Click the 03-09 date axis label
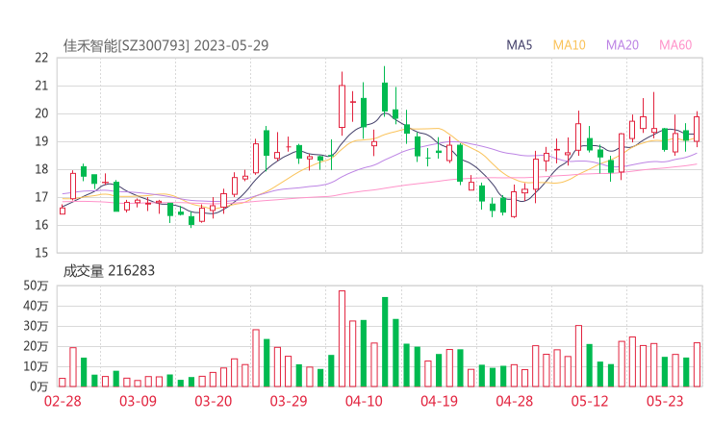This screenshot has height=423, width=712. point(138,401)
